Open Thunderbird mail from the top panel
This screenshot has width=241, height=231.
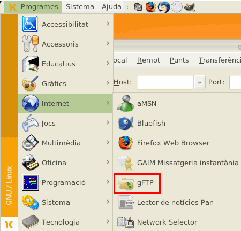[164, 7]
